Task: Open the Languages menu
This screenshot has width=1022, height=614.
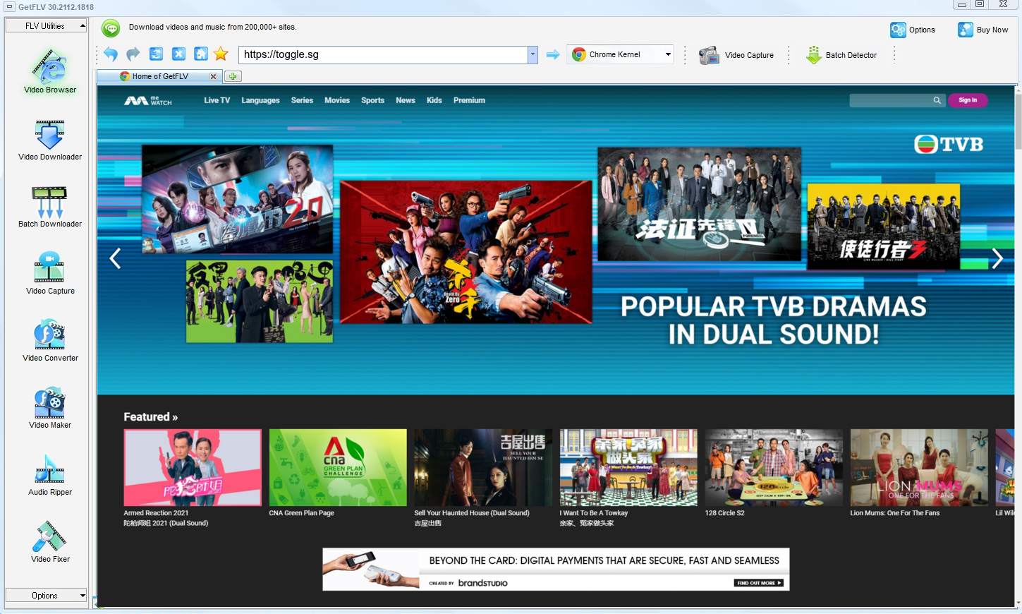Action: (260, 100)
